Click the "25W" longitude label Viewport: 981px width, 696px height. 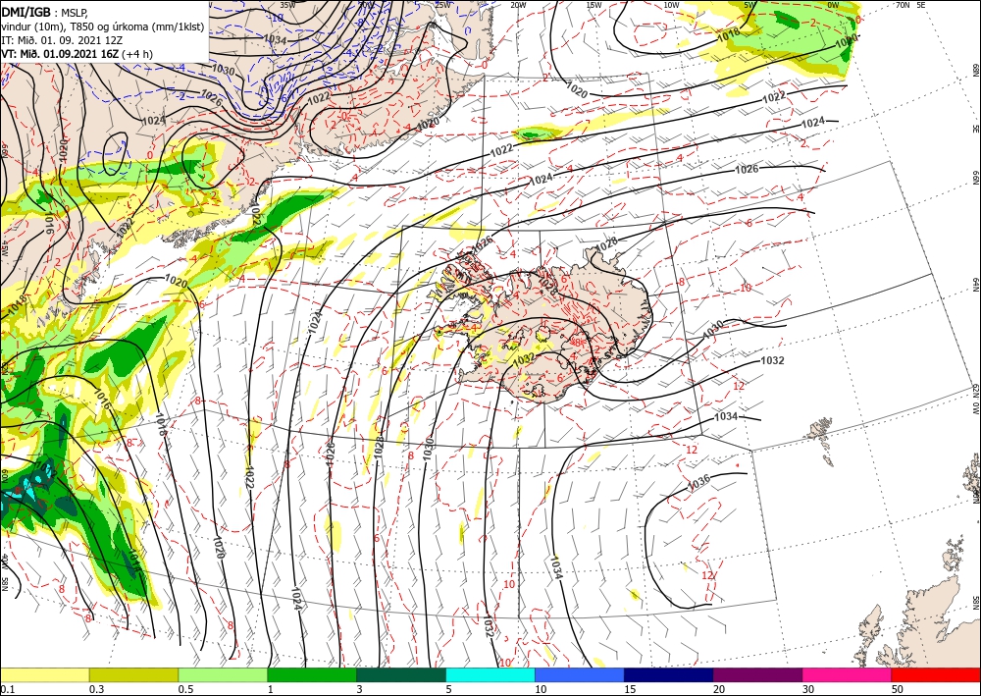[x=442, y=5]
